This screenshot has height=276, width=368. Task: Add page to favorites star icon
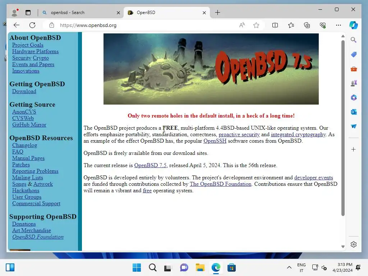(x=256, y=25)
